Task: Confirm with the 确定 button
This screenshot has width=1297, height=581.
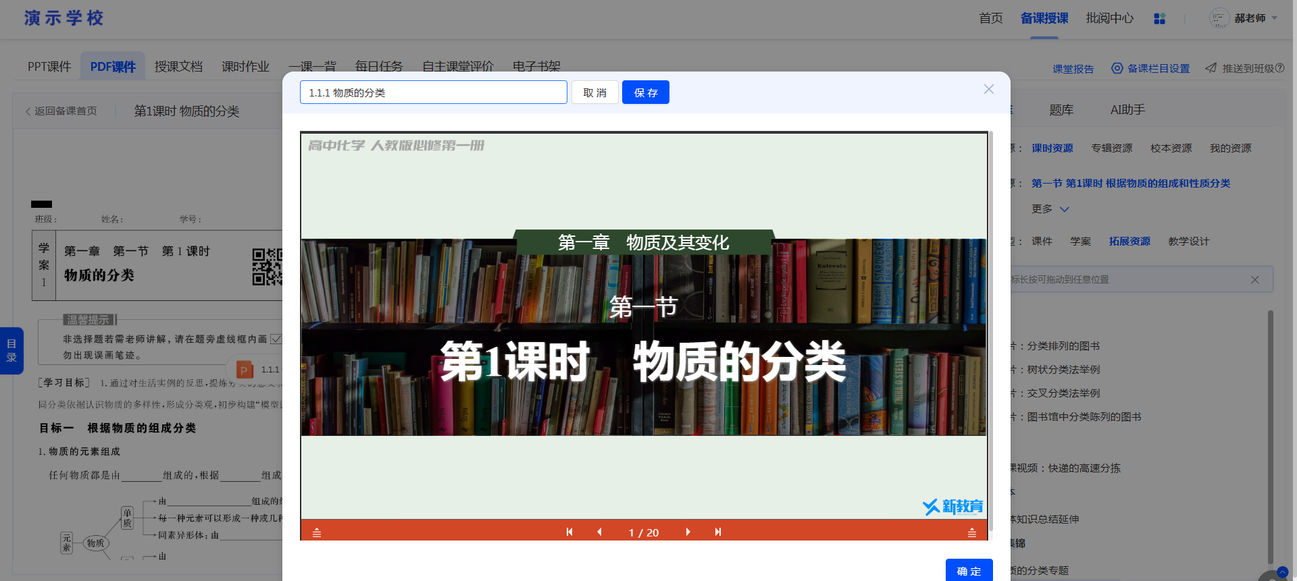Action: 969,570
